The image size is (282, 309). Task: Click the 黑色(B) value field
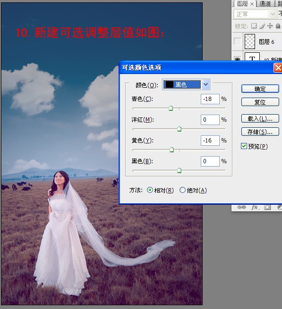tap(210, 161)
